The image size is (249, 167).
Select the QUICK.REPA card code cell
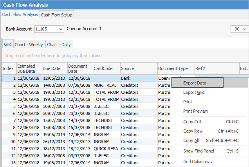(106, 149)
